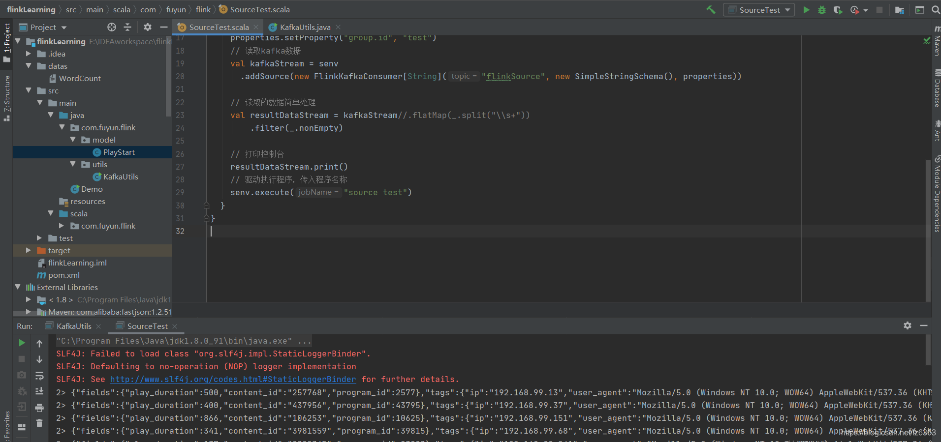Close the KafkaUtils.java editor tab
Image resolution: width=941 pixels, height=442 pixels.
click(x=338, y=27)
